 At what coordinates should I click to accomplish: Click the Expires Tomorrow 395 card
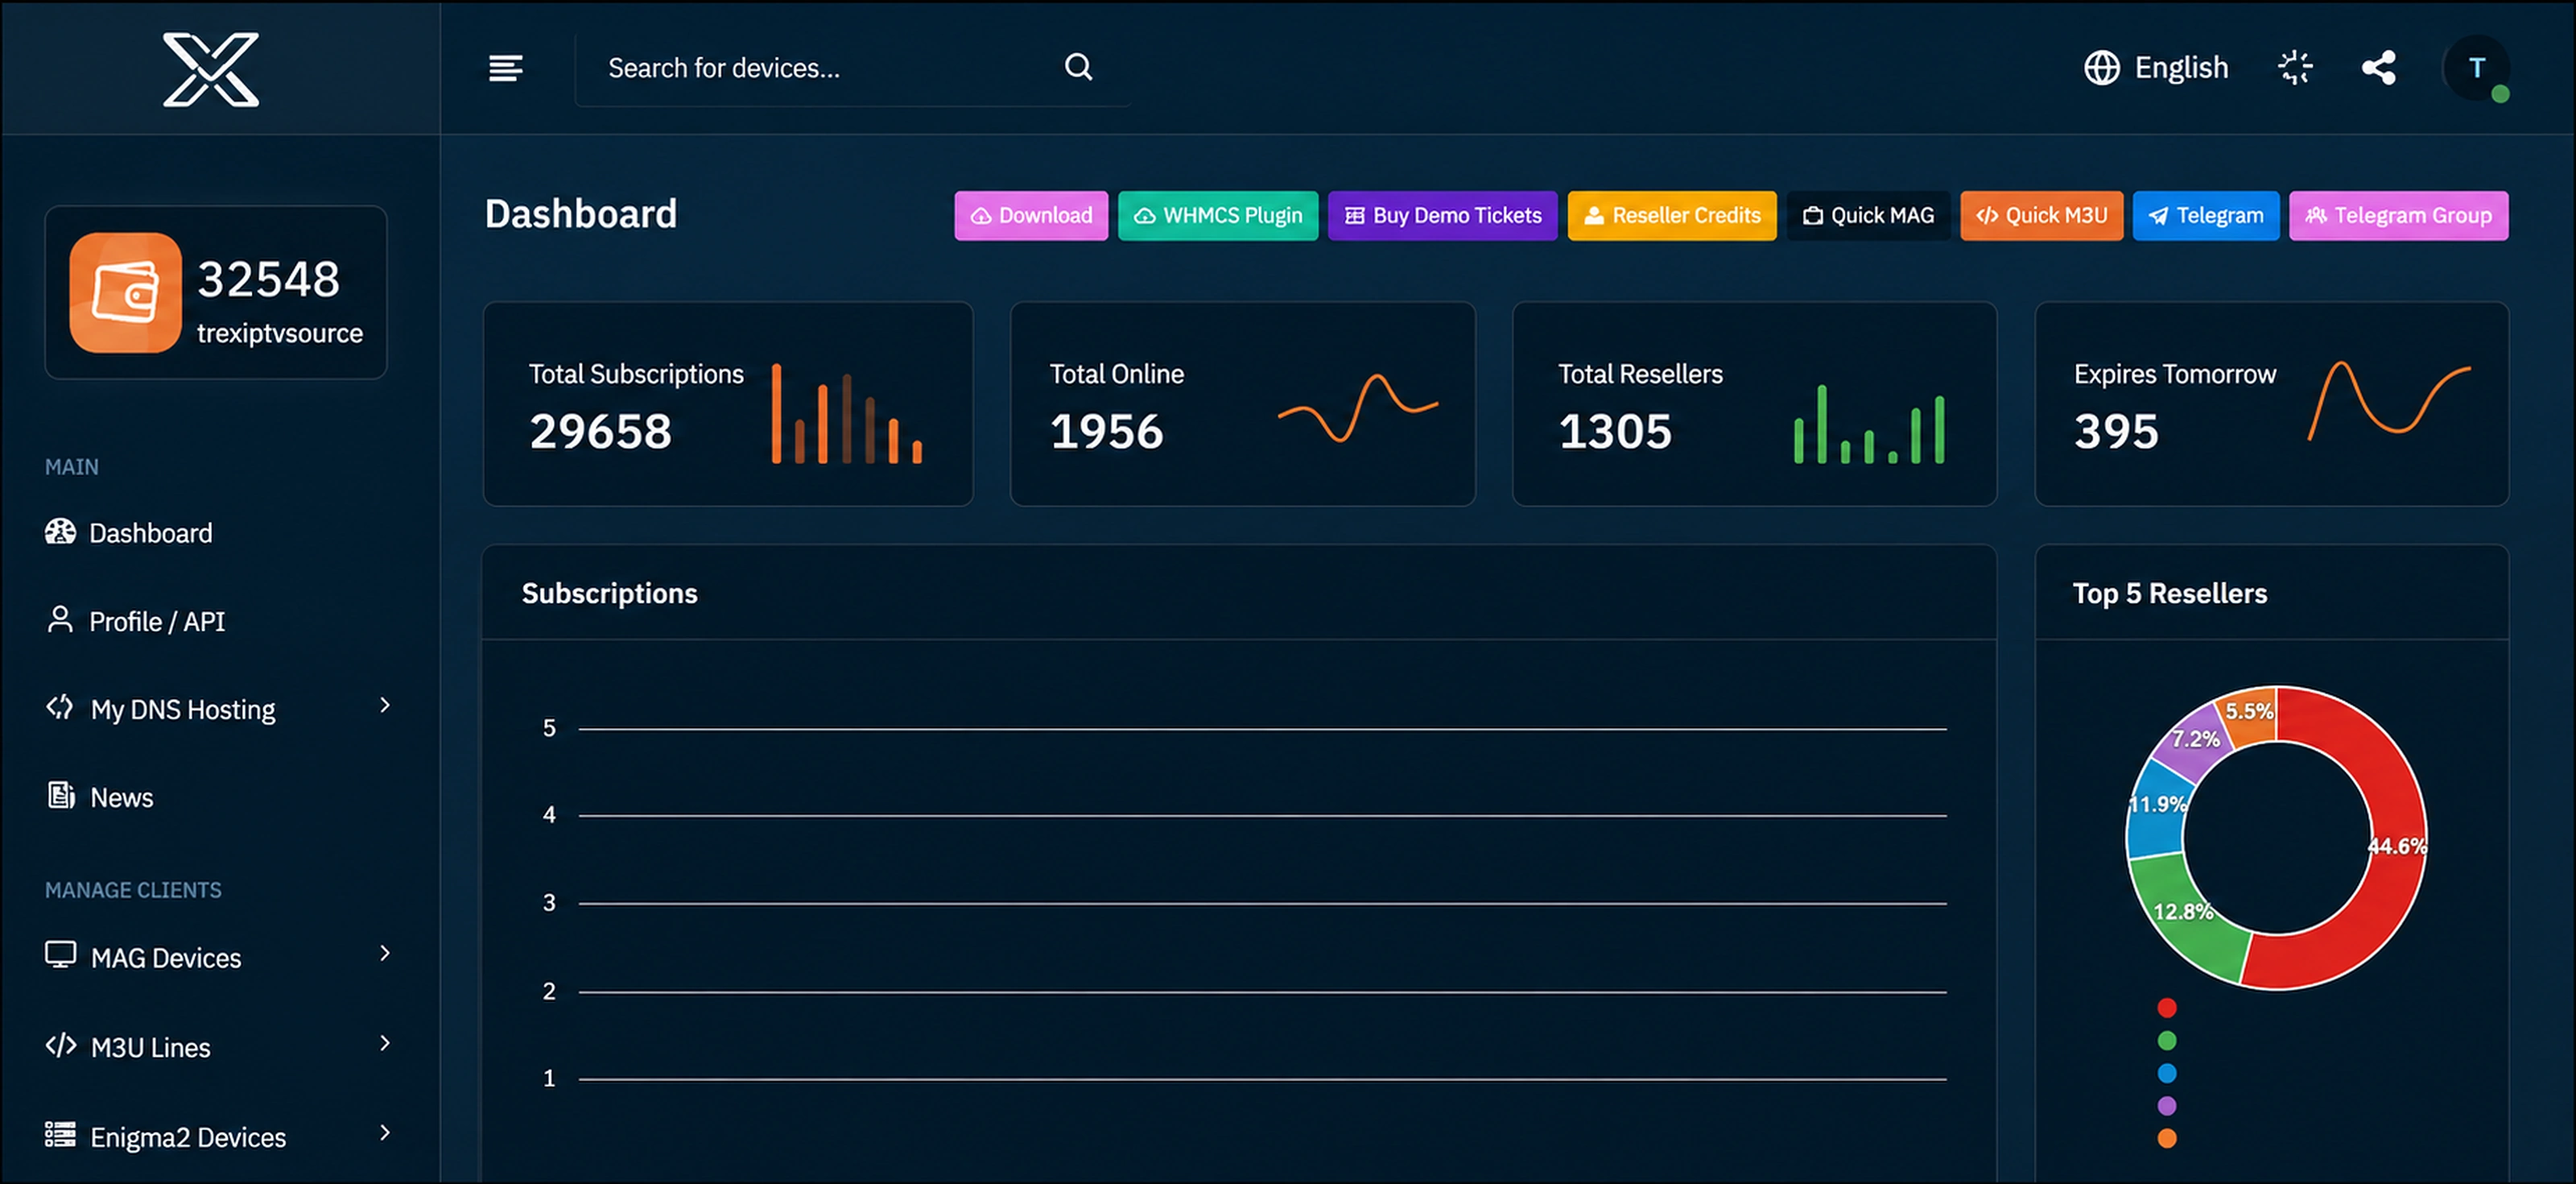[x=2271, y=404]
